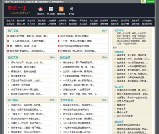This screenshot has height=134, width=159.
Task: Click 更多 in the 励志故事 section header
Action: pos(105,57)
